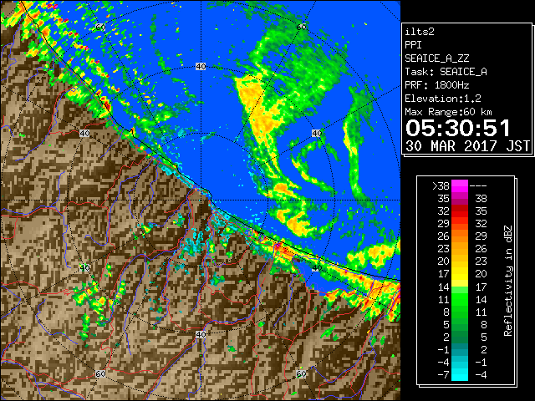Click the bright green 11 dBZ legend color
Viewport: 535px width, 401px height.
click(x=459, y=299)
